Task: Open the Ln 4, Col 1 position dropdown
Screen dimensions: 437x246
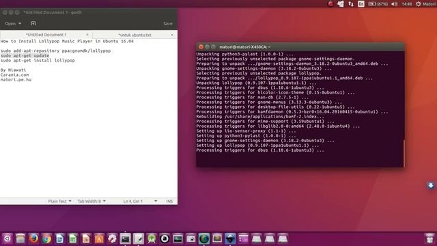Action: (x=140, y=201)
